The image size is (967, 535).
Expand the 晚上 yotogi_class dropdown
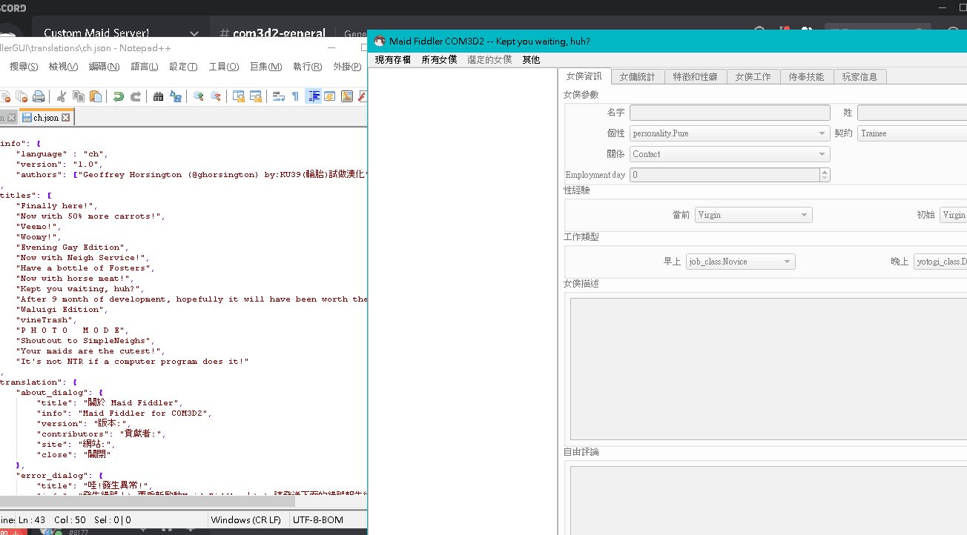(940, 262)
